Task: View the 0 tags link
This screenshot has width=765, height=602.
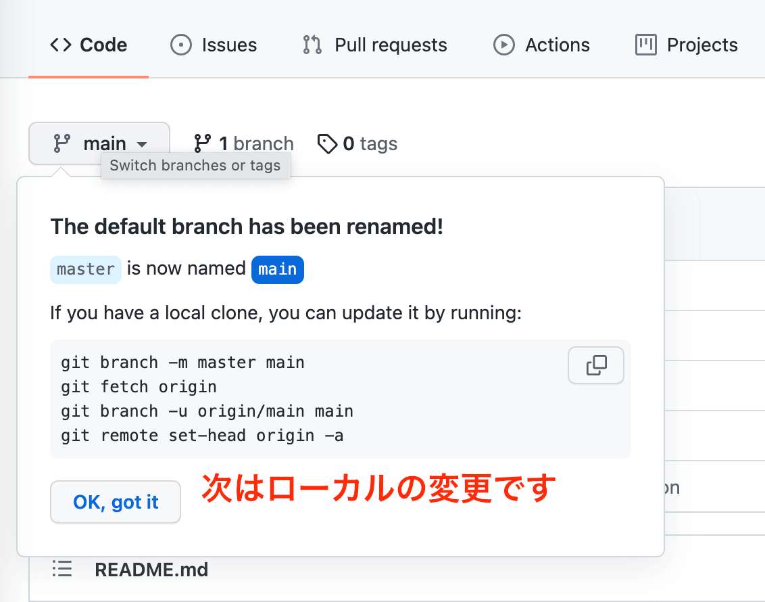Action: point(357,143)
